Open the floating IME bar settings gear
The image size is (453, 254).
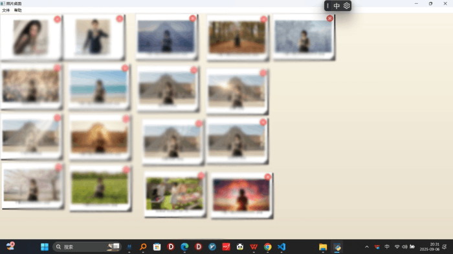(x=346, y=6)
